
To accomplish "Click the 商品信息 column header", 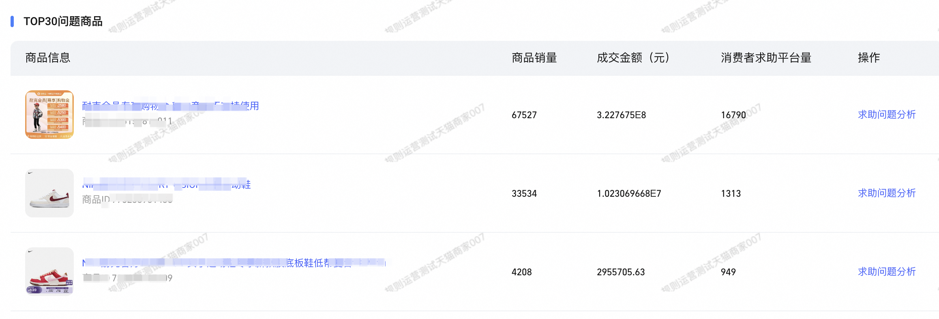I will tap(48, 58).
